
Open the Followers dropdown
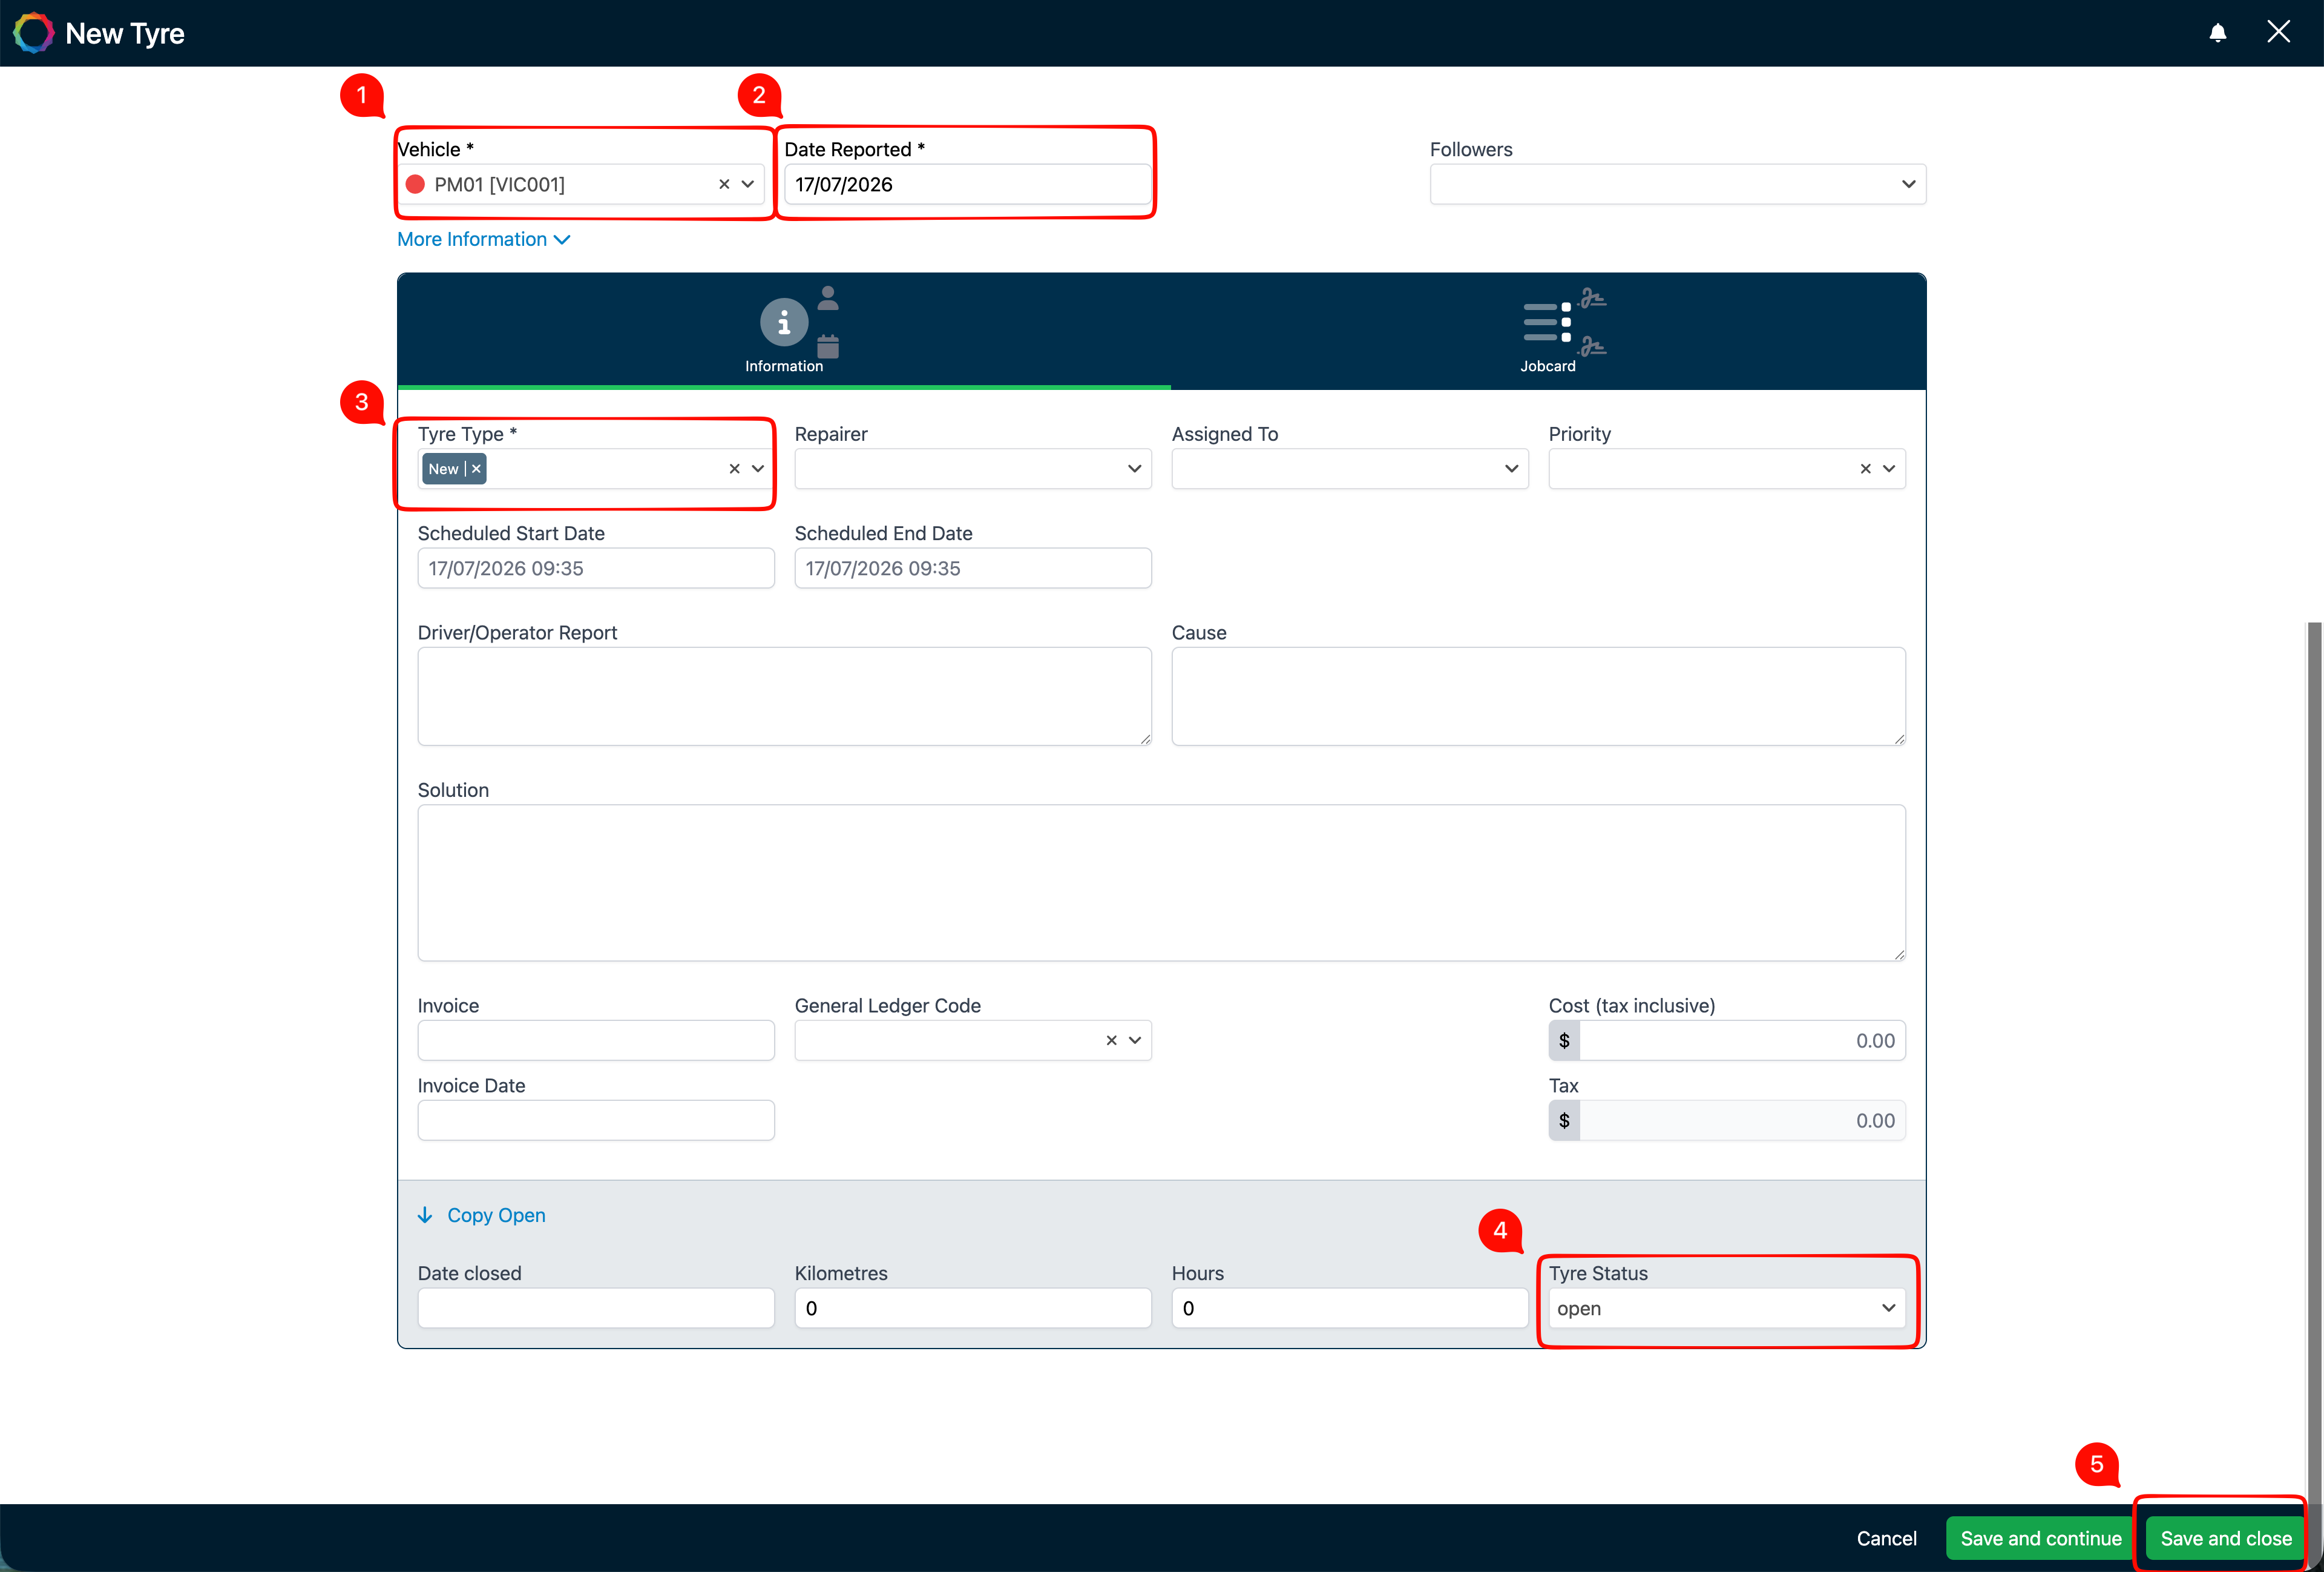1677,184
